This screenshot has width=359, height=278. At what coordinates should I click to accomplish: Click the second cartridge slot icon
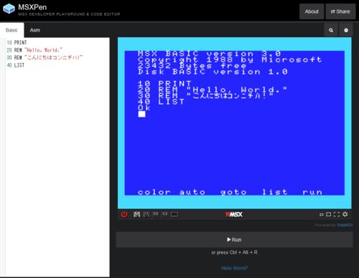tap(165, 214)
